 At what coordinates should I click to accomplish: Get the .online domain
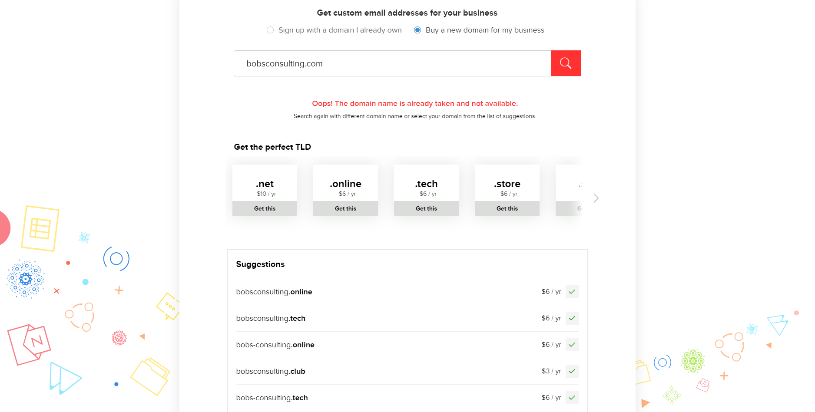click(345, 208)
